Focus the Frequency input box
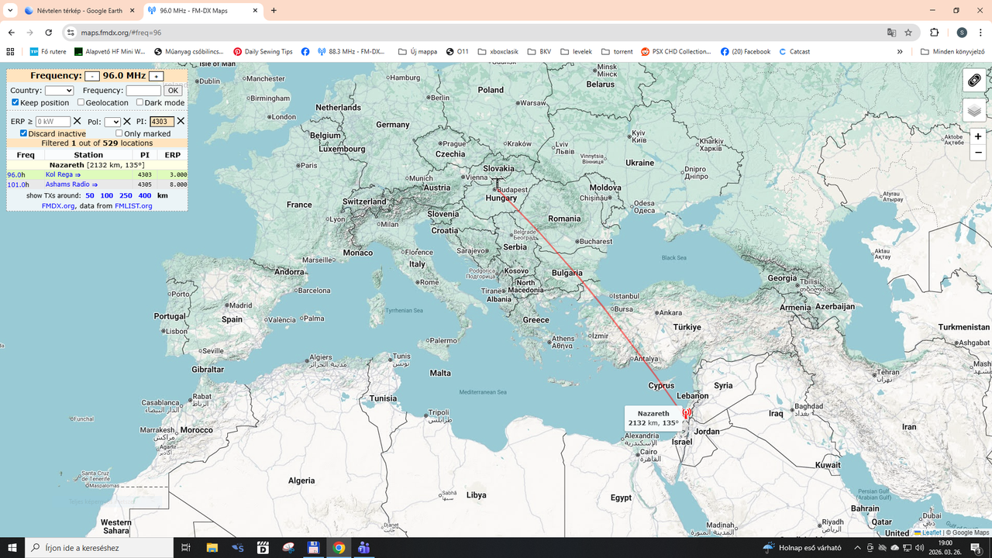Image resolution: width=992 pixels, height=558 pixels. point(143,91)
